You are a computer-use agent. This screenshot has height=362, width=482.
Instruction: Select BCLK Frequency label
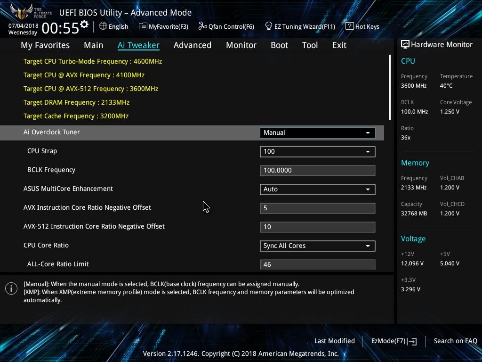pyautogui.click(x=51, y=170)
